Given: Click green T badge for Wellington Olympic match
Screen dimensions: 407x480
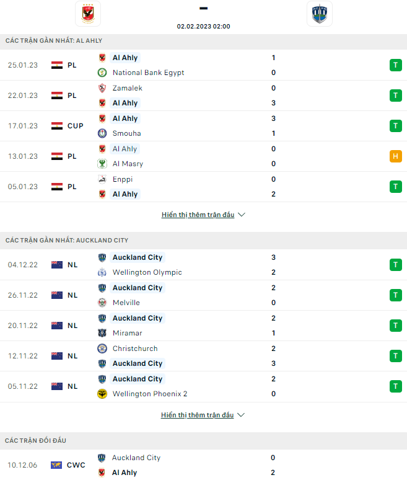Looking at the screenshot, I should click(x=396, y=265).
